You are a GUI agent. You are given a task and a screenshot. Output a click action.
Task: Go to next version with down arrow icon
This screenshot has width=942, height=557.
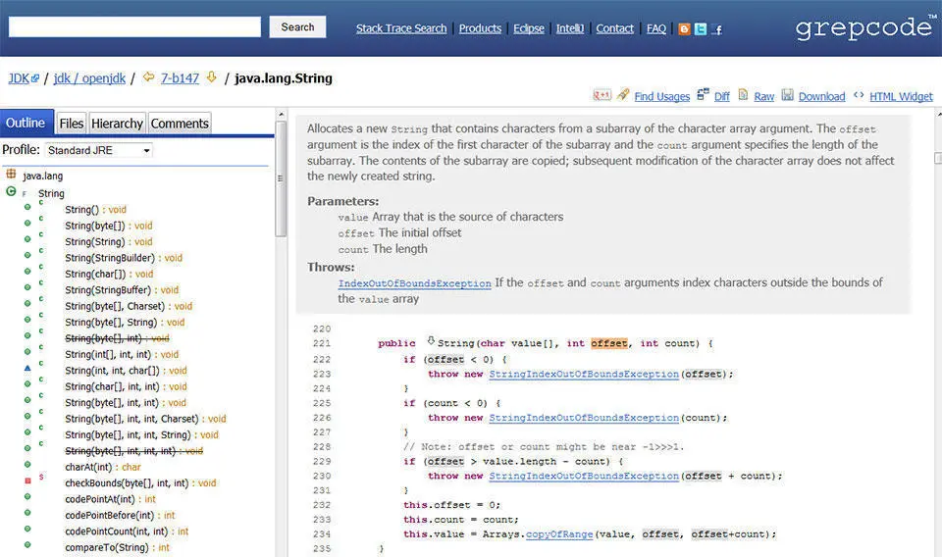212,77
